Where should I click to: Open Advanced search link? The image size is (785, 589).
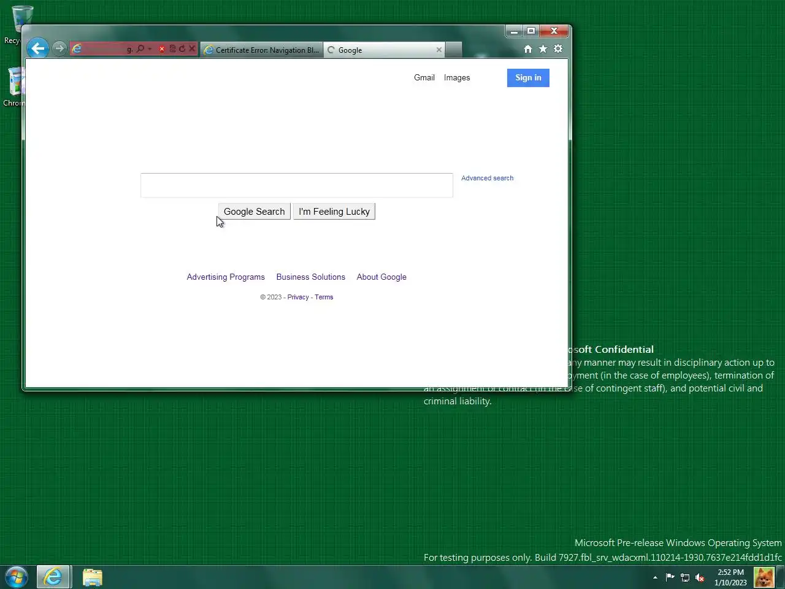pyautogui.click(x=488, y=178)
